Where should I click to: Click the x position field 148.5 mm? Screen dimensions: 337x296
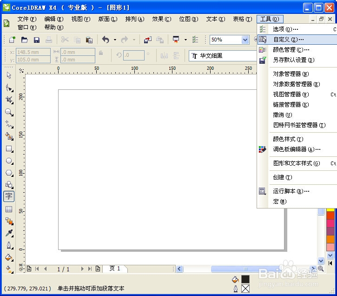33,52
